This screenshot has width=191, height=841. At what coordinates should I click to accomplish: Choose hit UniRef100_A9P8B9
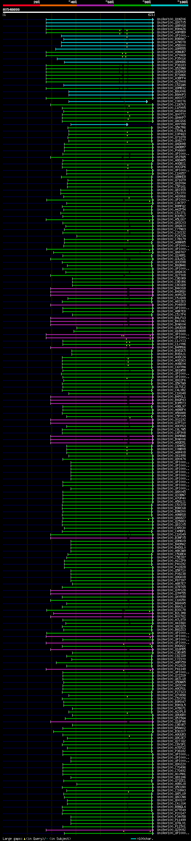pos(171,32)
